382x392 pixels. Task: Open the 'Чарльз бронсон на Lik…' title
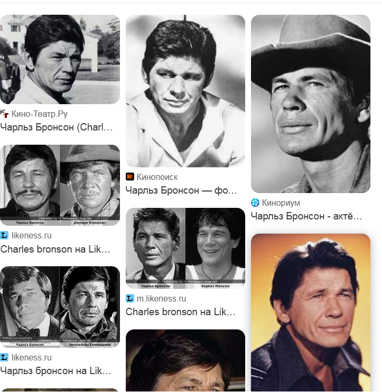pos(55,371)
